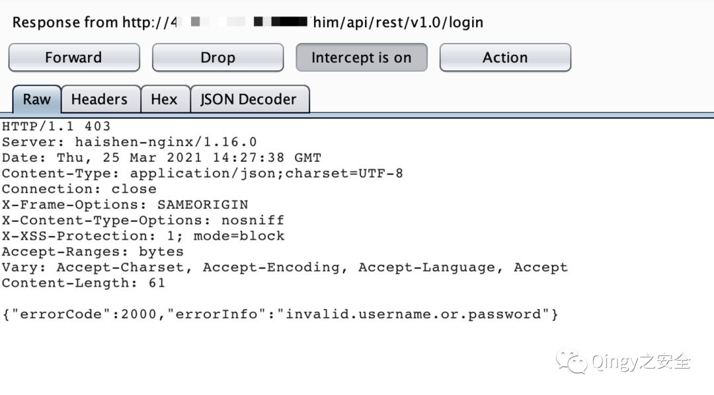
Task: Click the WeChat logo watermark icon
Action: [571, 361]
